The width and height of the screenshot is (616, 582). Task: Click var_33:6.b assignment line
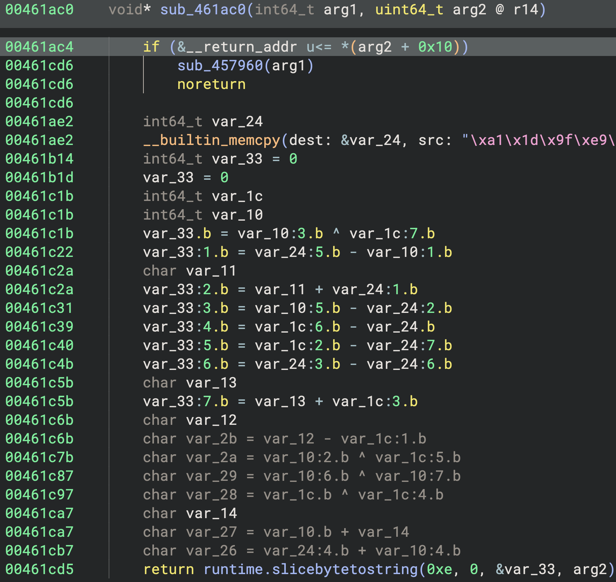tap(298, 364)
